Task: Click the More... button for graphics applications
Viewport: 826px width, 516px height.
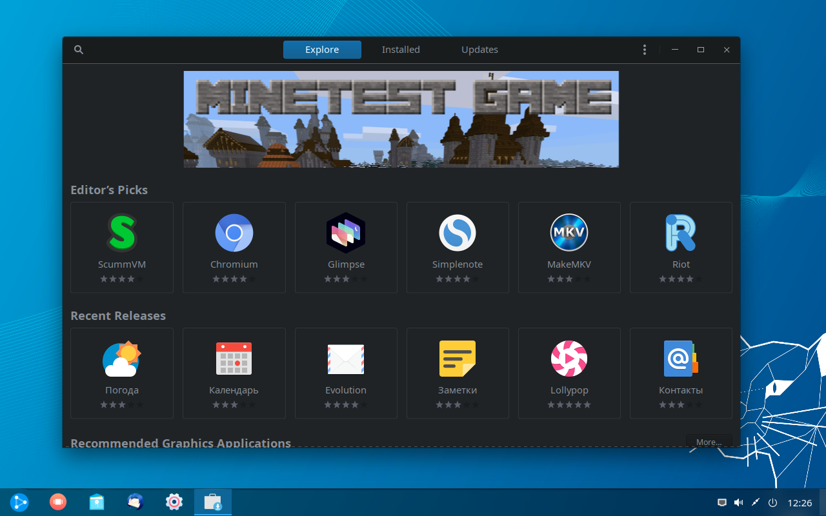Action: coord(709,441)
